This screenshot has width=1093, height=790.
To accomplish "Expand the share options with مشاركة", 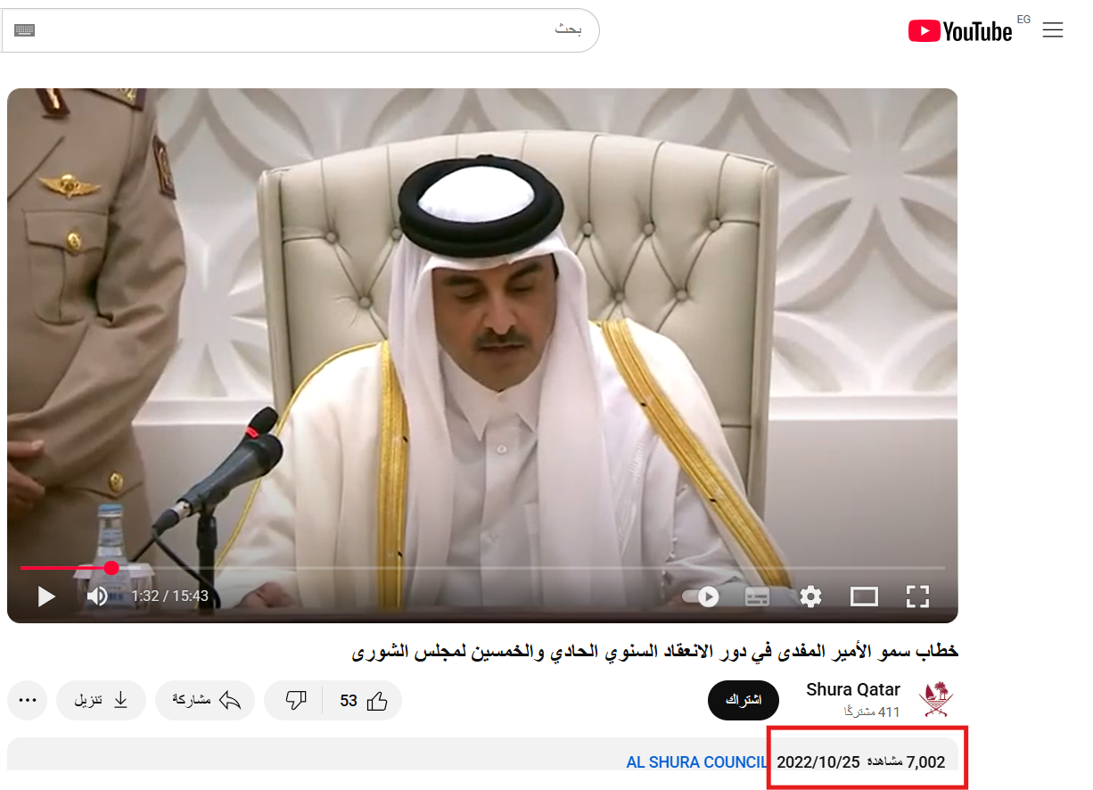I will pos(205,700).
